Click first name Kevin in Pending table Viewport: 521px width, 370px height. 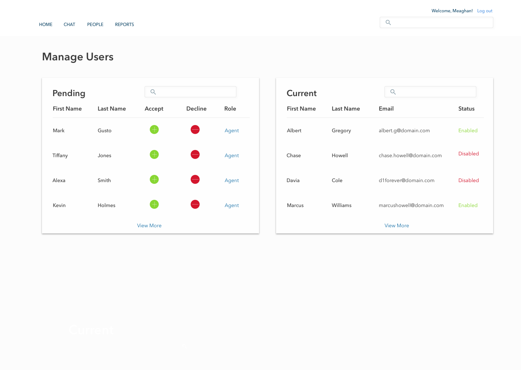click(x=59, y=205)
